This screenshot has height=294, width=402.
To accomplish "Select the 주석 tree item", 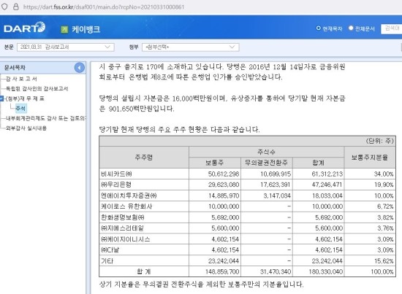I will [x=20, y=109].
